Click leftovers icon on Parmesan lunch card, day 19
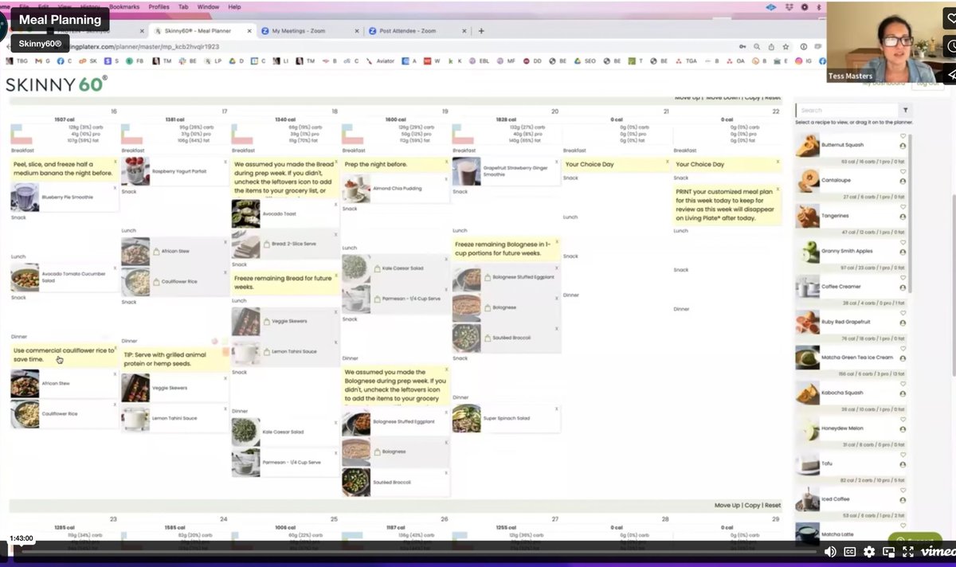Screen dimensions: 956x567 coord(377,299)
